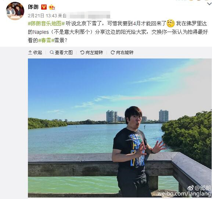Open the #郎朗音乐地图# hashtag
This screenshot has width=212, height=199.
click(x=46, y=24)
